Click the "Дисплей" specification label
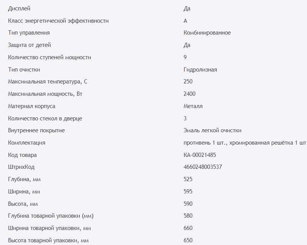 (19, 8)
